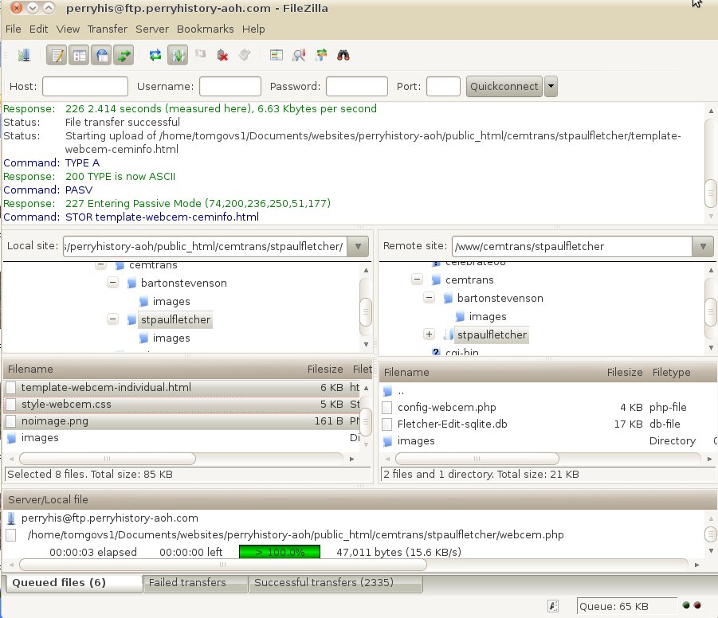This screenshot has height=618, width=718.
Task: Click the cemtrans folder icon in remote tree
Action: 437,280
